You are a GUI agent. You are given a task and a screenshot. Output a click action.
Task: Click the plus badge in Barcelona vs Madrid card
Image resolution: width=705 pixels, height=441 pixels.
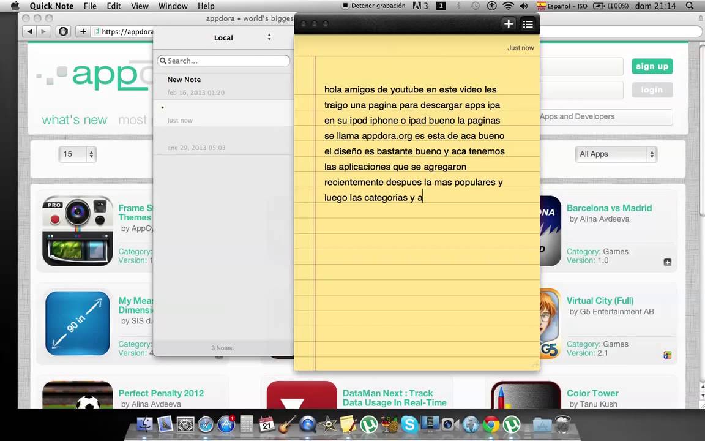(x=667, y=262)
